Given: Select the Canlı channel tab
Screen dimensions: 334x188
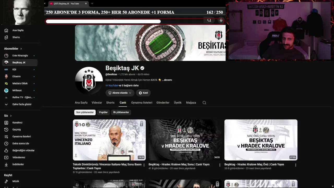Looking at the screenshot, I should coord(123,103).
